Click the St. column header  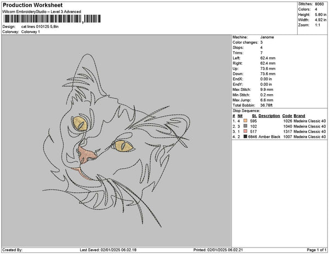pyautogui.click(x=254, y=116)
